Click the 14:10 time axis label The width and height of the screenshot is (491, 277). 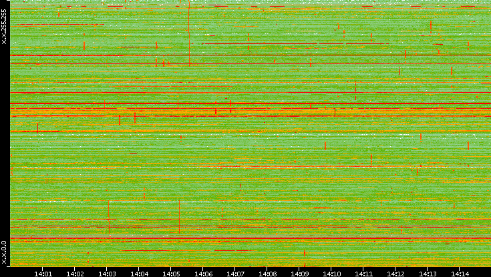pyautogui.click(x=331, y=274)
